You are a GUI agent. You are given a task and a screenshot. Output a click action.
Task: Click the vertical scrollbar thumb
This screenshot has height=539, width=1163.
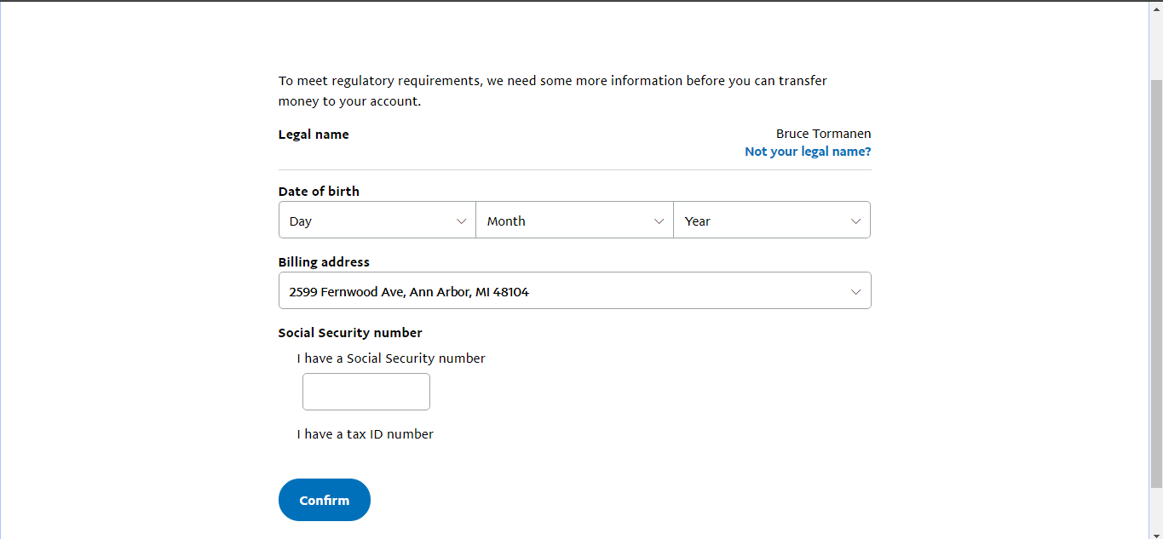(x=1155, y=281)
